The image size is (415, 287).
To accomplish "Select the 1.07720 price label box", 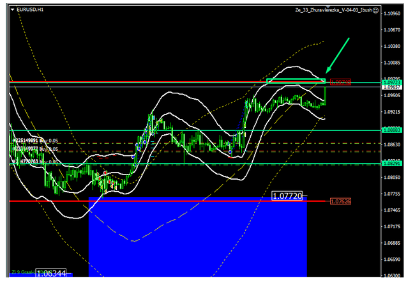I will (x=289, y=197).
